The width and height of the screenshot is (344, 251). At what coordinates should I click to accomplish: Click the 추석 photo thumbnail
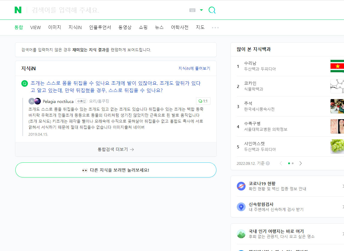tap(337, 106)
